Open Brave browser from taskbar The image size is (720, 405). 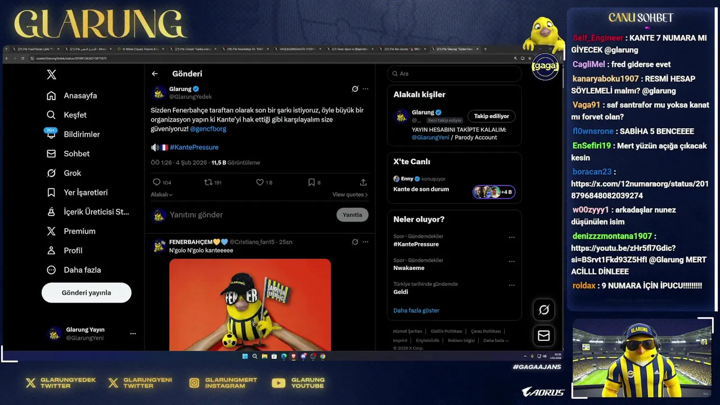click(x=294, y=356)
